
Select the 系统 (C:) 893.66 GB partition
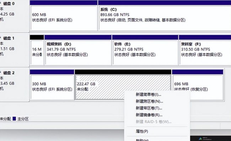pyautogui.click(x=165, y=16)
